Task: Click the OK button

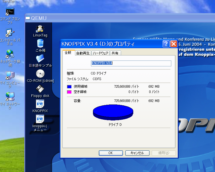Action: pos(111,153)
